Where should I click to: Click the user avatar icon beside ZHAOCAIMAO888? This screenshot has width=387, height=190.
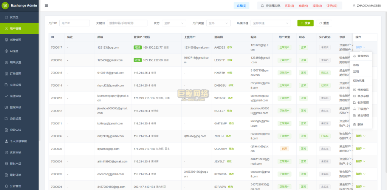click(354, 6)
